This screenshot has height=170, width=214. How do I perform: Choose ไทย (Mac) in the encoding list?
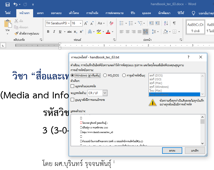[155, 91]
